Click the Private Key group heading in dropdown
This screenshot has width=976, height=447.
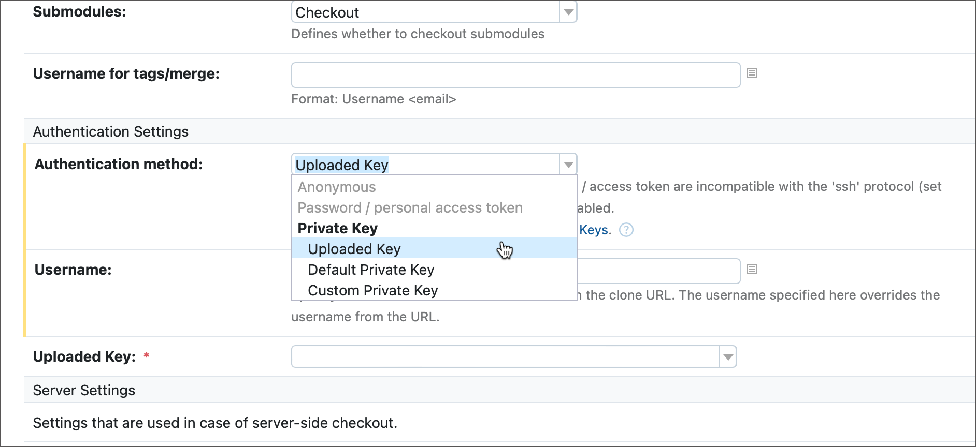pyautogui.click(x=337, y=228)
